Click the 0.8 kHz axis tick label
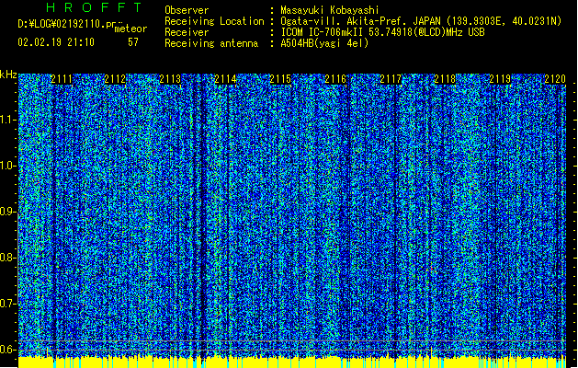The width and height of the screenshot is (578, 368). (7, 258)
